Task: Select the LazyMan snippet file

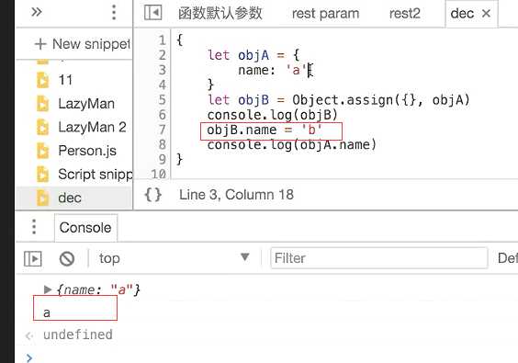Action: click(86, 104)
